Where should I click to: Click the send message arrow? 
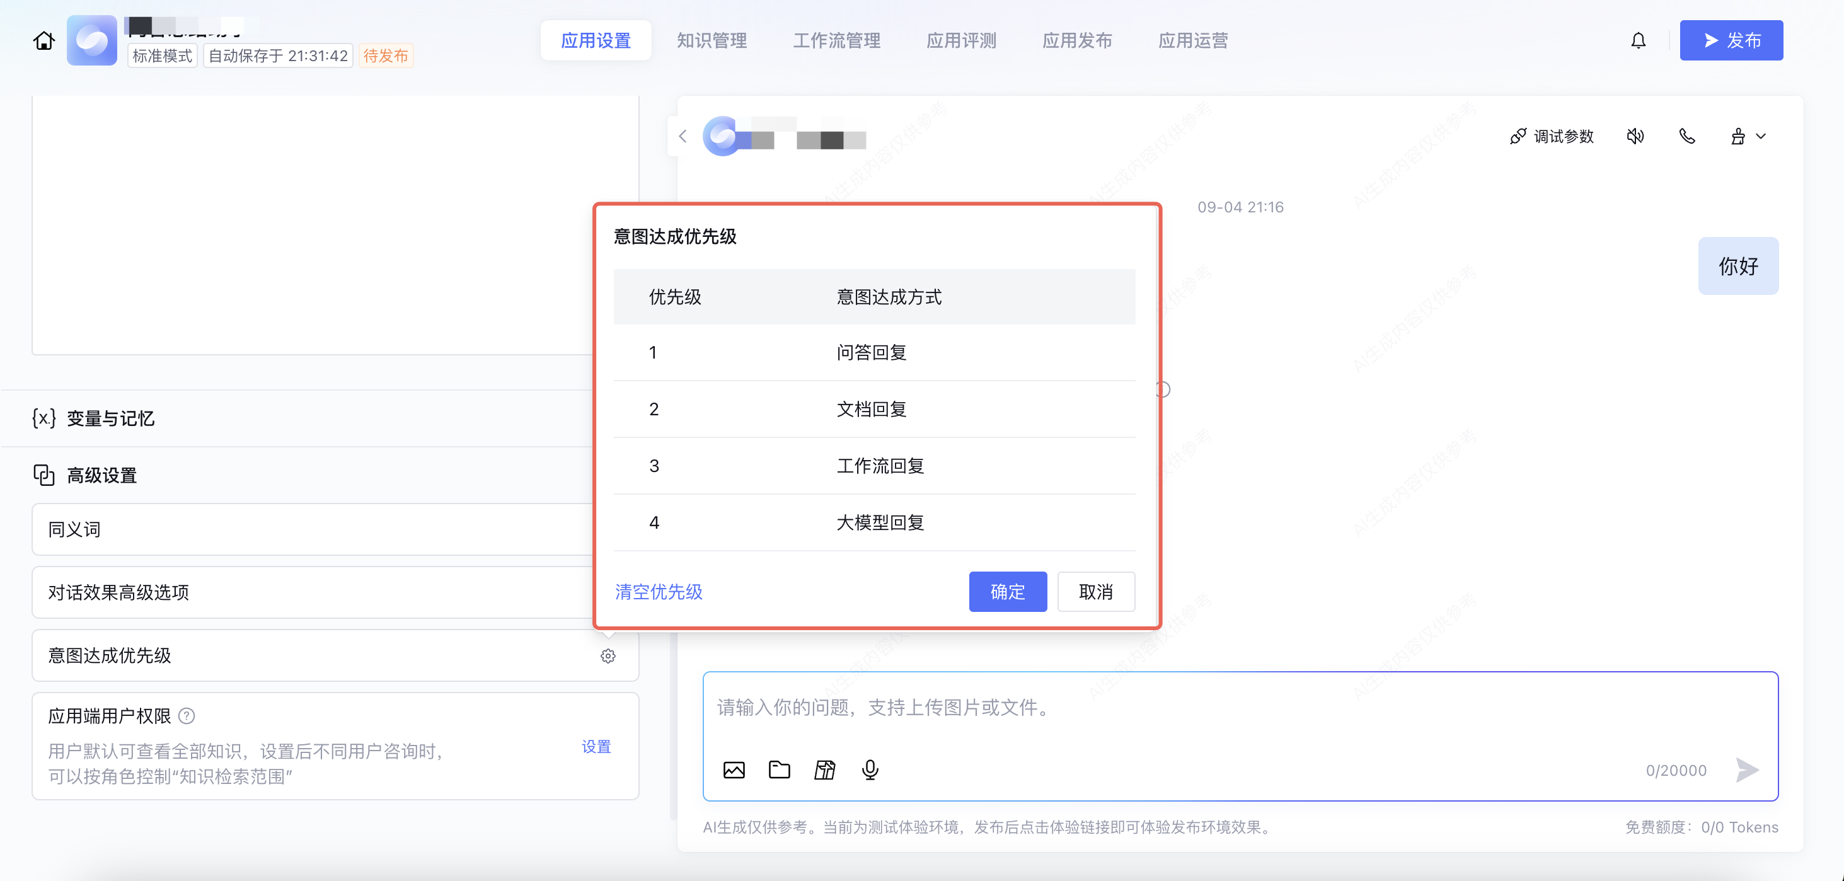(1747, 770)
